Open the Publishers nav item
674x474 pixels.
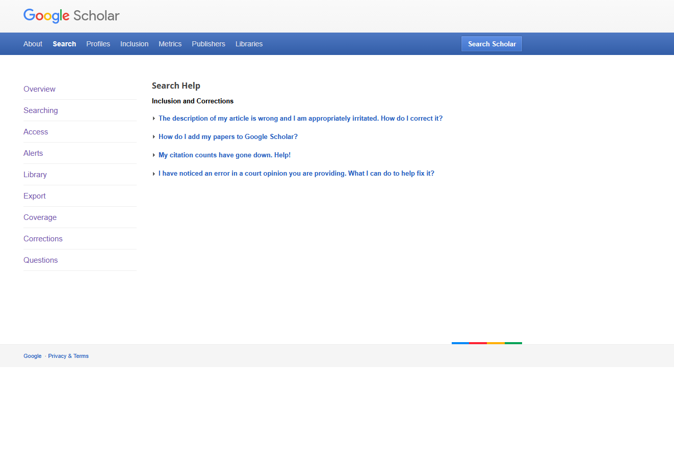[209, 44]
